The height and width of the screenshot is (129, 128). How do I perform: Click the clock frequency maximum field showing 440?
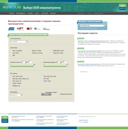coord(29,62)
